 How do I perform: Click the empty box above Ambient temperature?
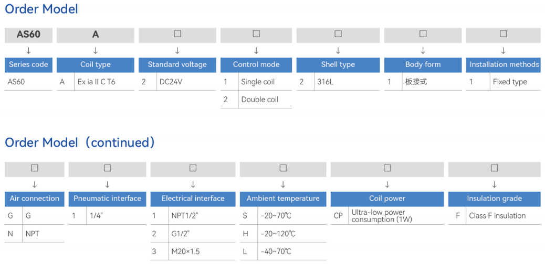(x=283, y=168)
